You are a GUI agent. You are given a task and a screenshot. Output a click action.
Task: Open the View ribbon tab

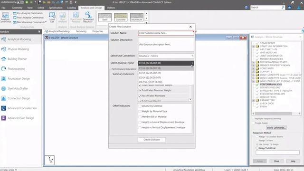[x=30, y=8]
